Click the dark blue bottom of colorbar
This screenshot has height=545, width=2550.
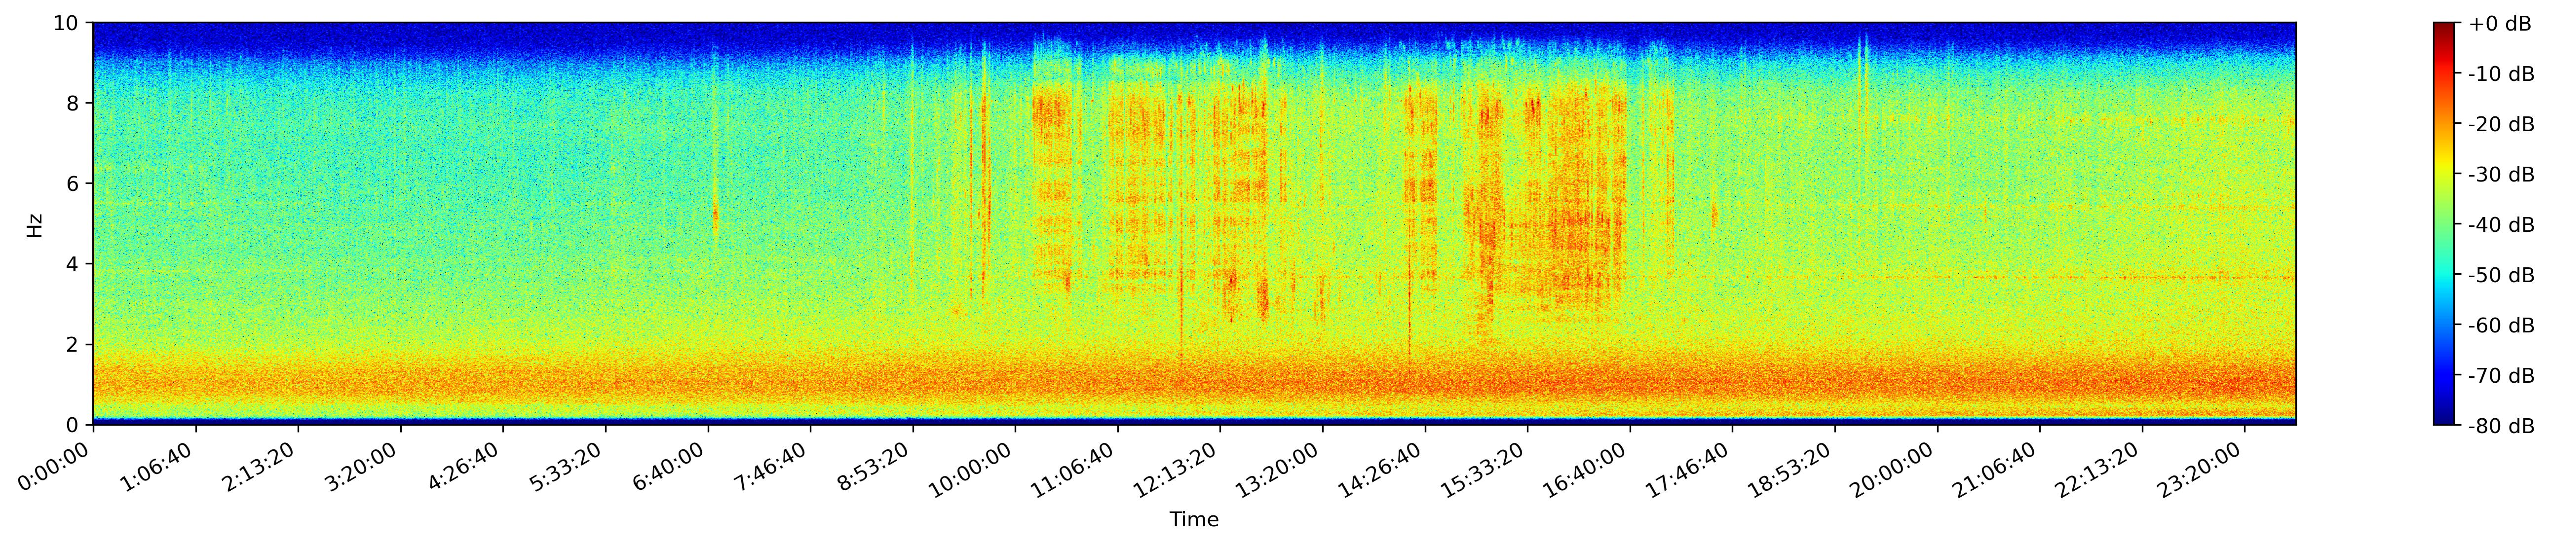point(2444,419)
